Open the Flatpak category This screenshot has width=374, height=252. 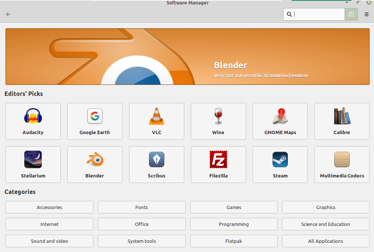coord(234,241)
